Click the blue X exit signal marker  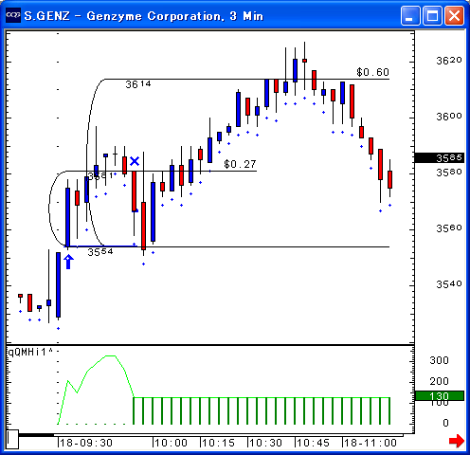135,161
